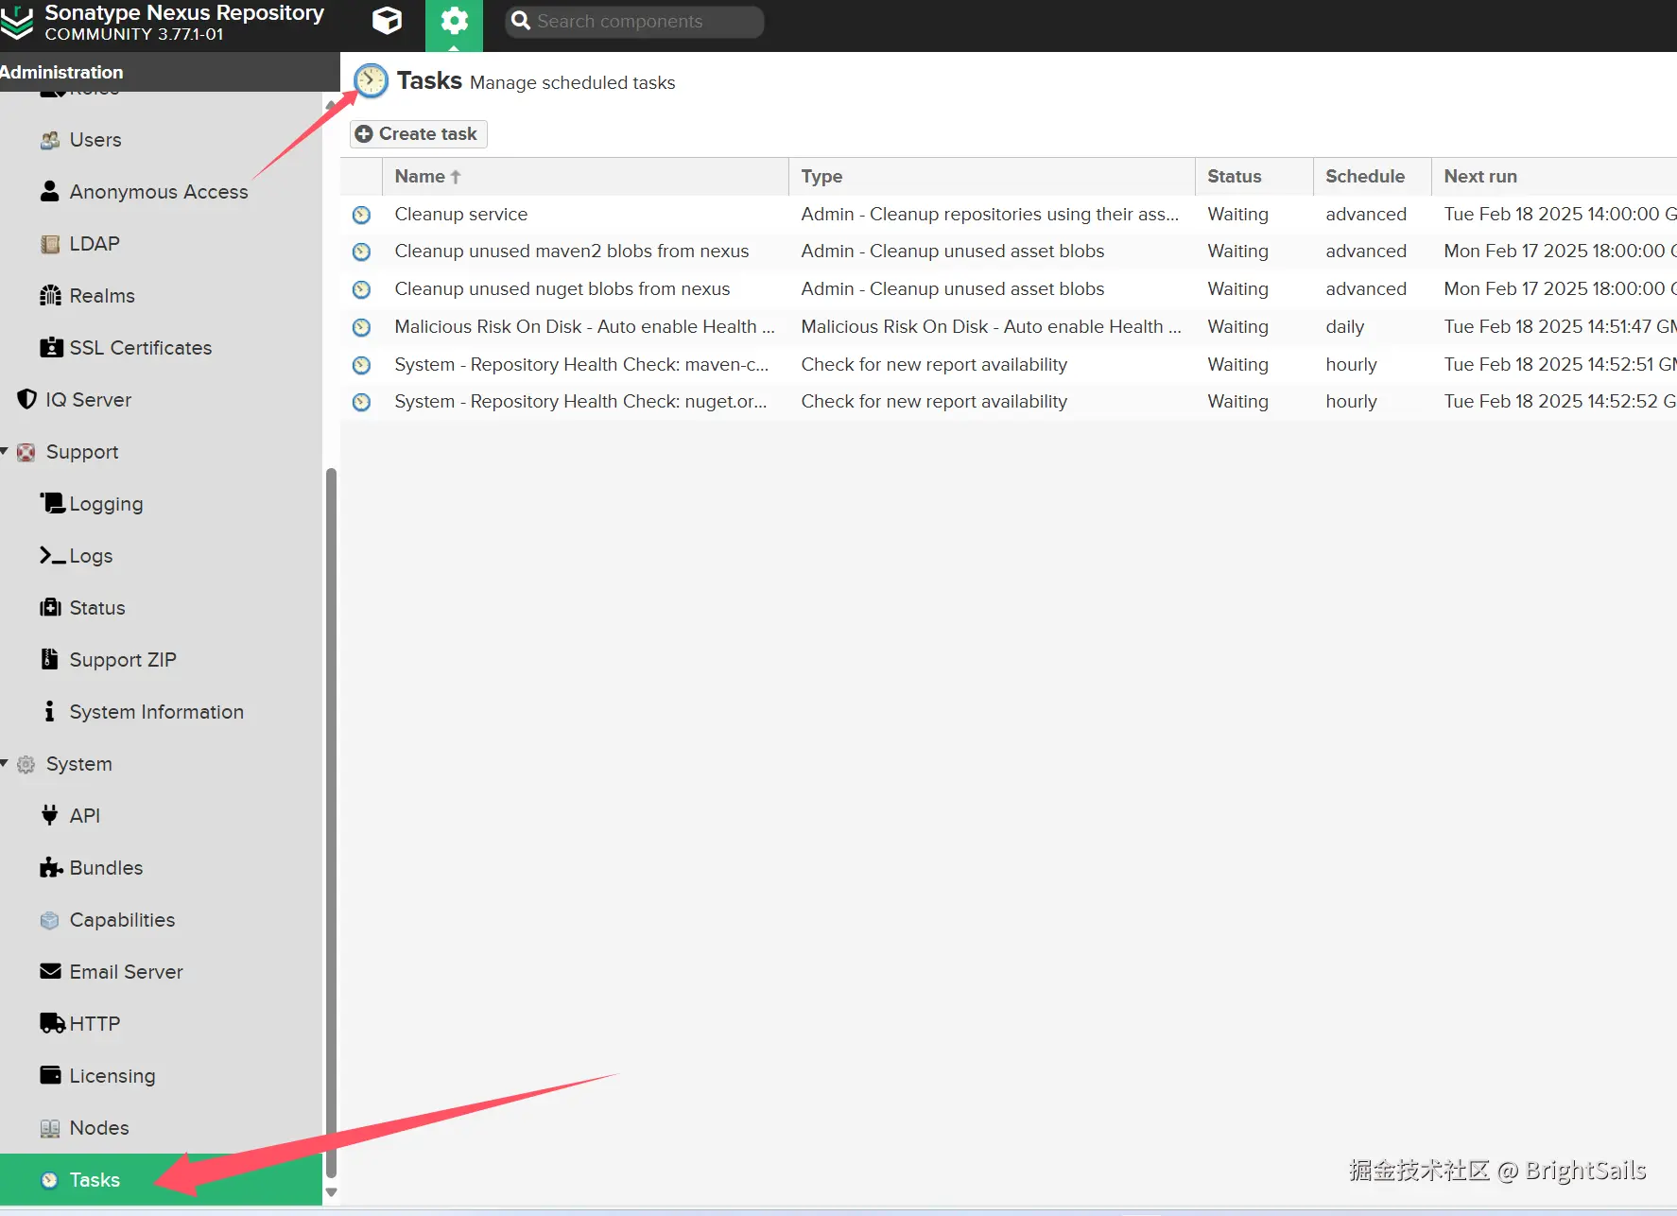
Task: Click the Users icon in sidebar
Action: (50, 140)
